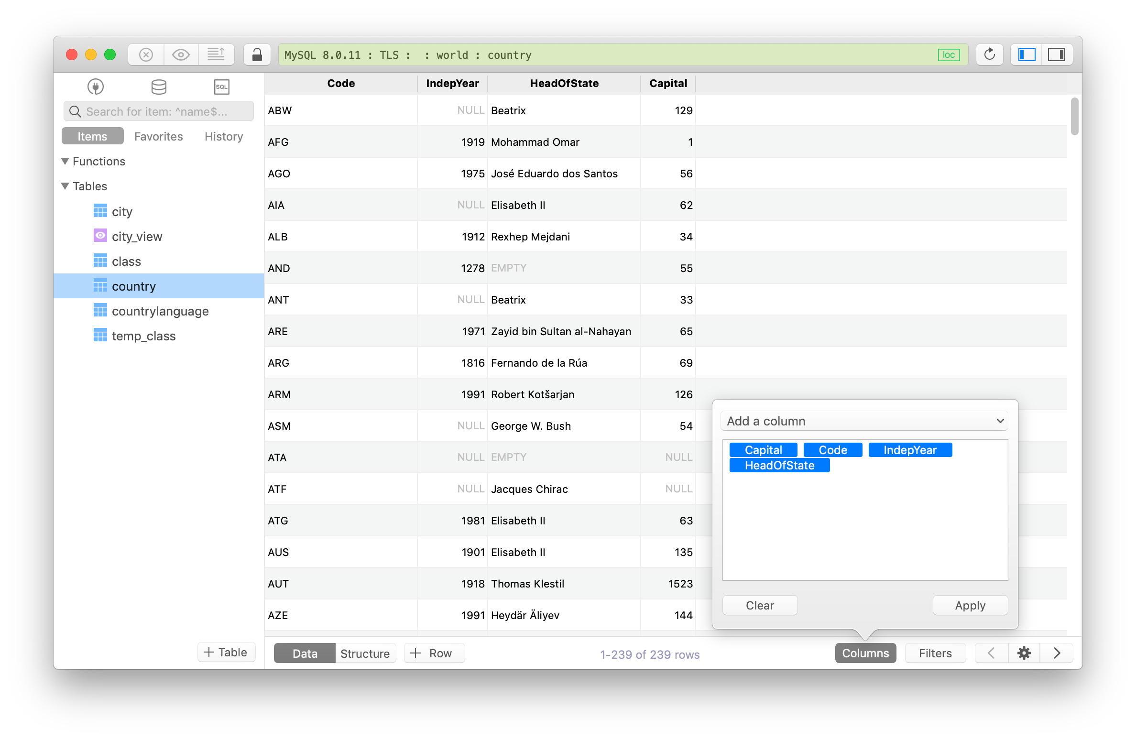Switch to the Filters tab
This screenshot has width=1136, height=740.
coord(933,652)
